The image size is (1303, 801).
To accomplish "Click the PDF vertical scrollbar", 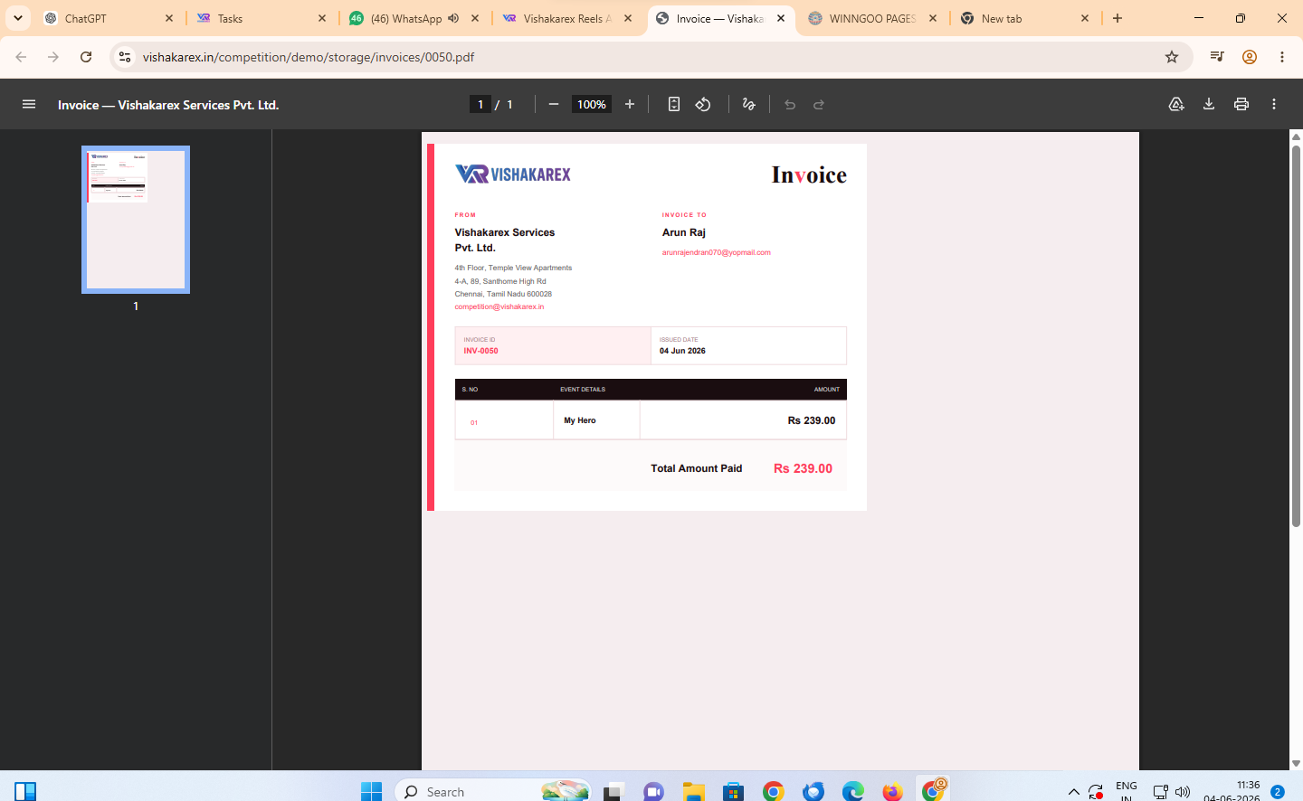I will [x=1296, y=335].
